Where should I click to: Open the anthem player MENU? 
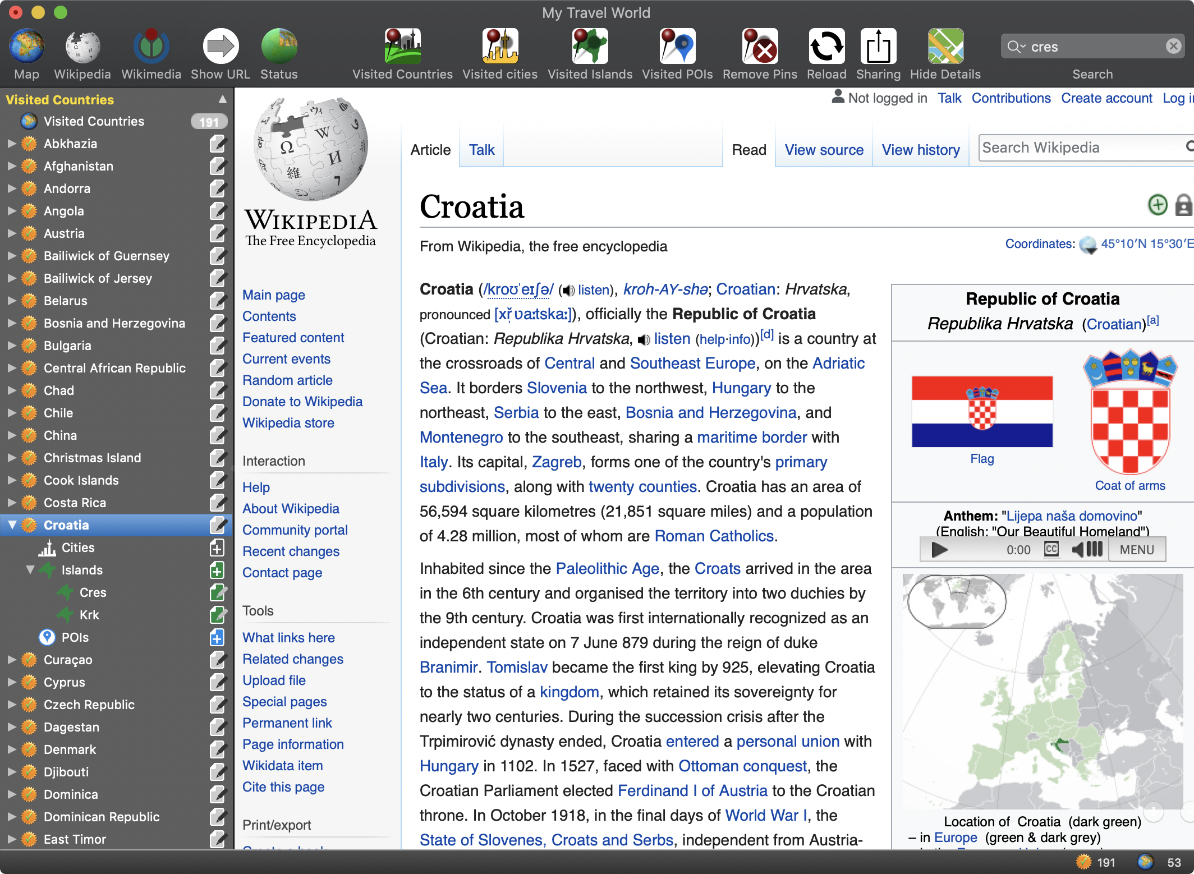coord(1137,550)
